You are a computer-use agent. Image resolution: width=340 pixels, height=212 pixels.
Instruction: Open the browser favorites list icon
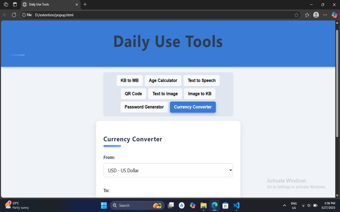[x=307, y=15]
